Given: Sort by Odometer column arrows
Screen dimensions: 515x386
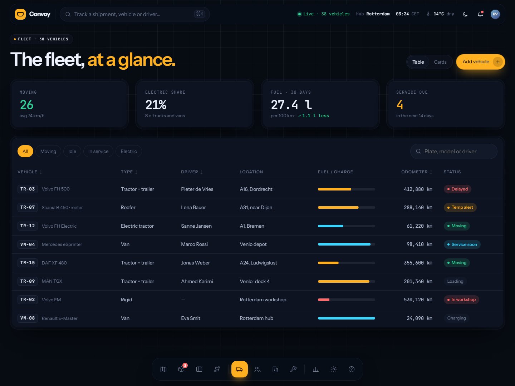Looking at the screenshot, I should [431, 172].
